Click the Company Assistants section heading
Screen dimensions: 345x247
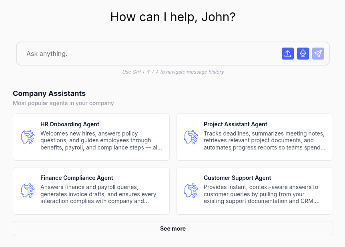[x=49, y=94]
